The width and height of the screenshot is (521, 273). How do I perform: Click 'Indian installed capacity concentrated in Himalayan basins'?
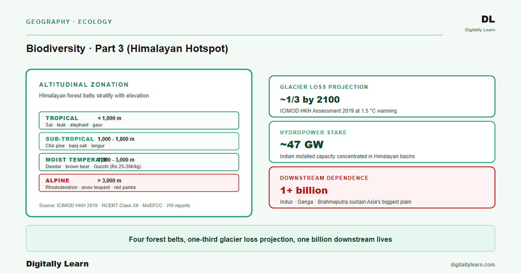pyautogui.click(x=347, y=156)
